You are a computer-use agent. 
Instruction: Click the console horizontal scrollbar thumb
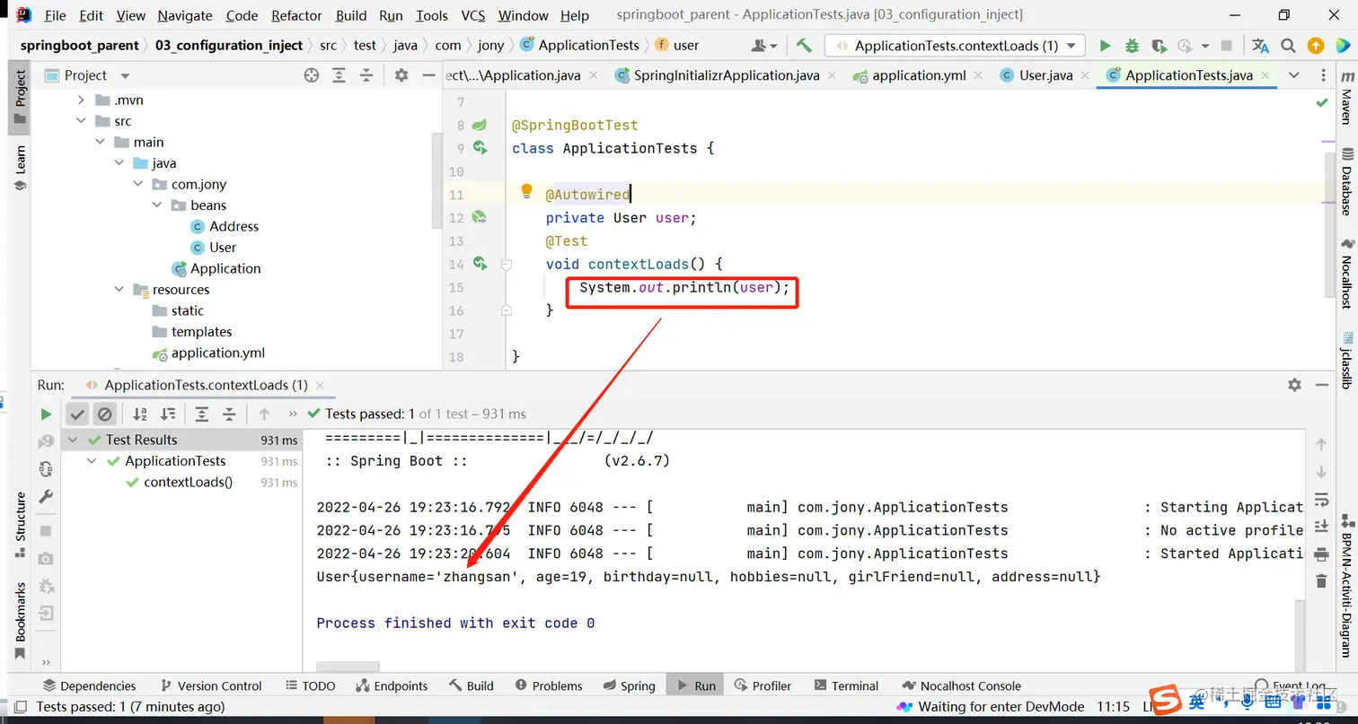click(348, 666)
